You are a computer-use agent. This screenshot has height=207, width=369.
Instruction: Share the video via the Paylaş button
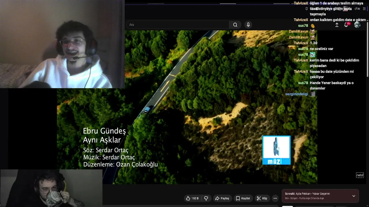pyautogui.click(x=222, y=198)
